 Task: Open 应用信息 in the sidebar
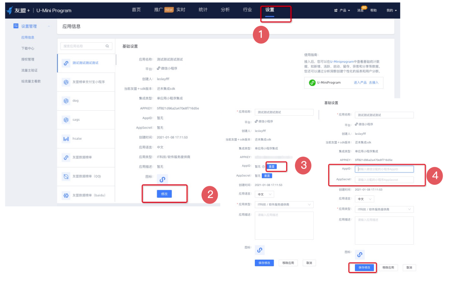pyautogui.click(x=28, y=37)
